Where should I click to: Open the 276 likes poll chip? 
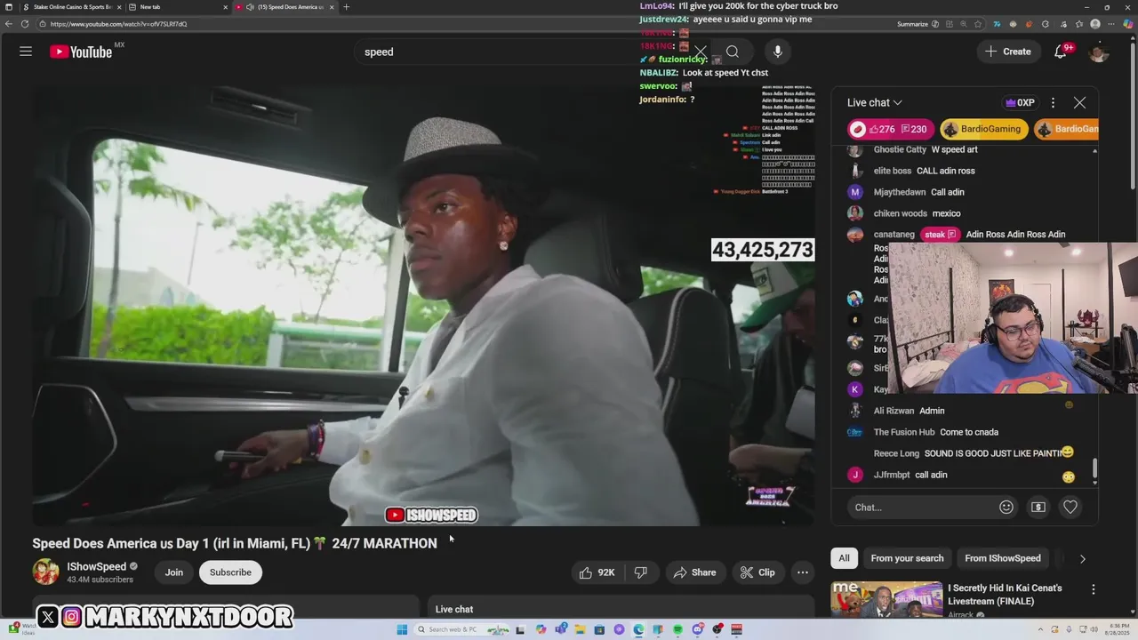click(x=890, y=129)
